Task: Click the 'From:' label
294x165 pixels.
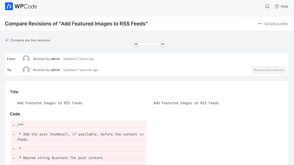Action: click(11, 59)
